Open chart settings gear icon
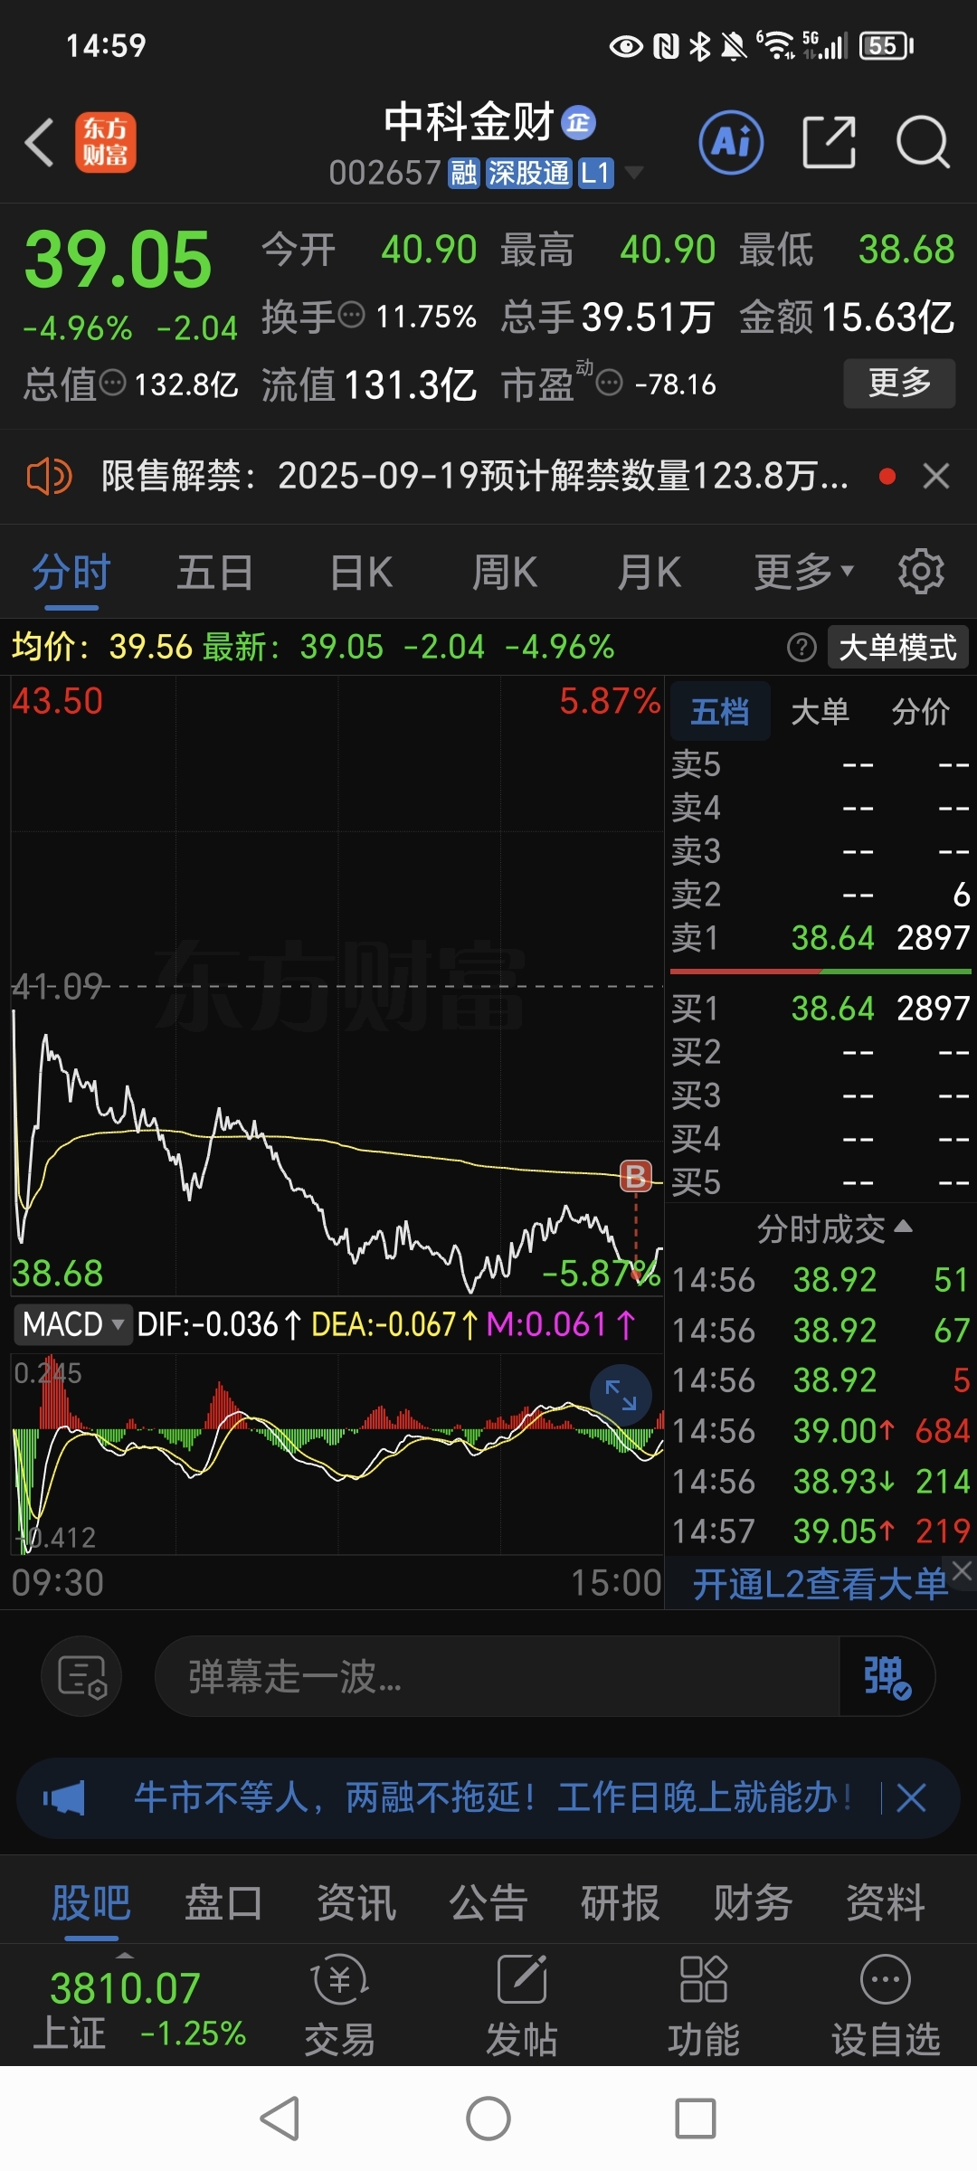977x2171 pixels. 921,572
